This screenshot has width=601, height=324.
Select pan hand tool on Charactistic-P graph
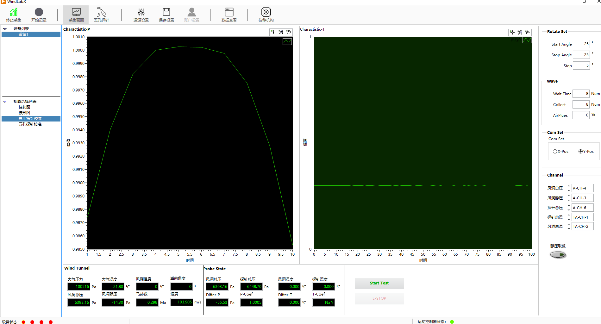tap(289, 32)
